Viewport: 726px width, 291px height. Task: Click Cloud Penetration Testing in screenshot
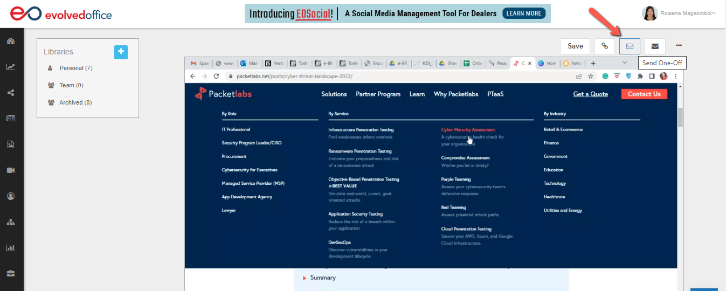[x=466, y=229]
